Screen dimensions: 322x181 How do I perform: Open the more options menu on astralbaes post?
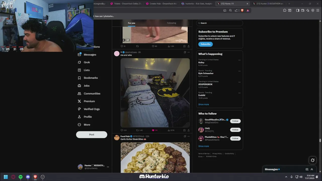click(189, 52)
